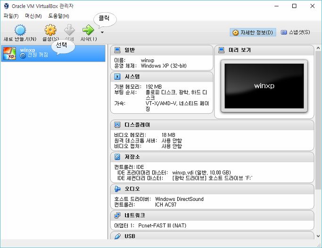
Task: Click the details pane vertical scrollbar thumb
Action: coord(318,120)
